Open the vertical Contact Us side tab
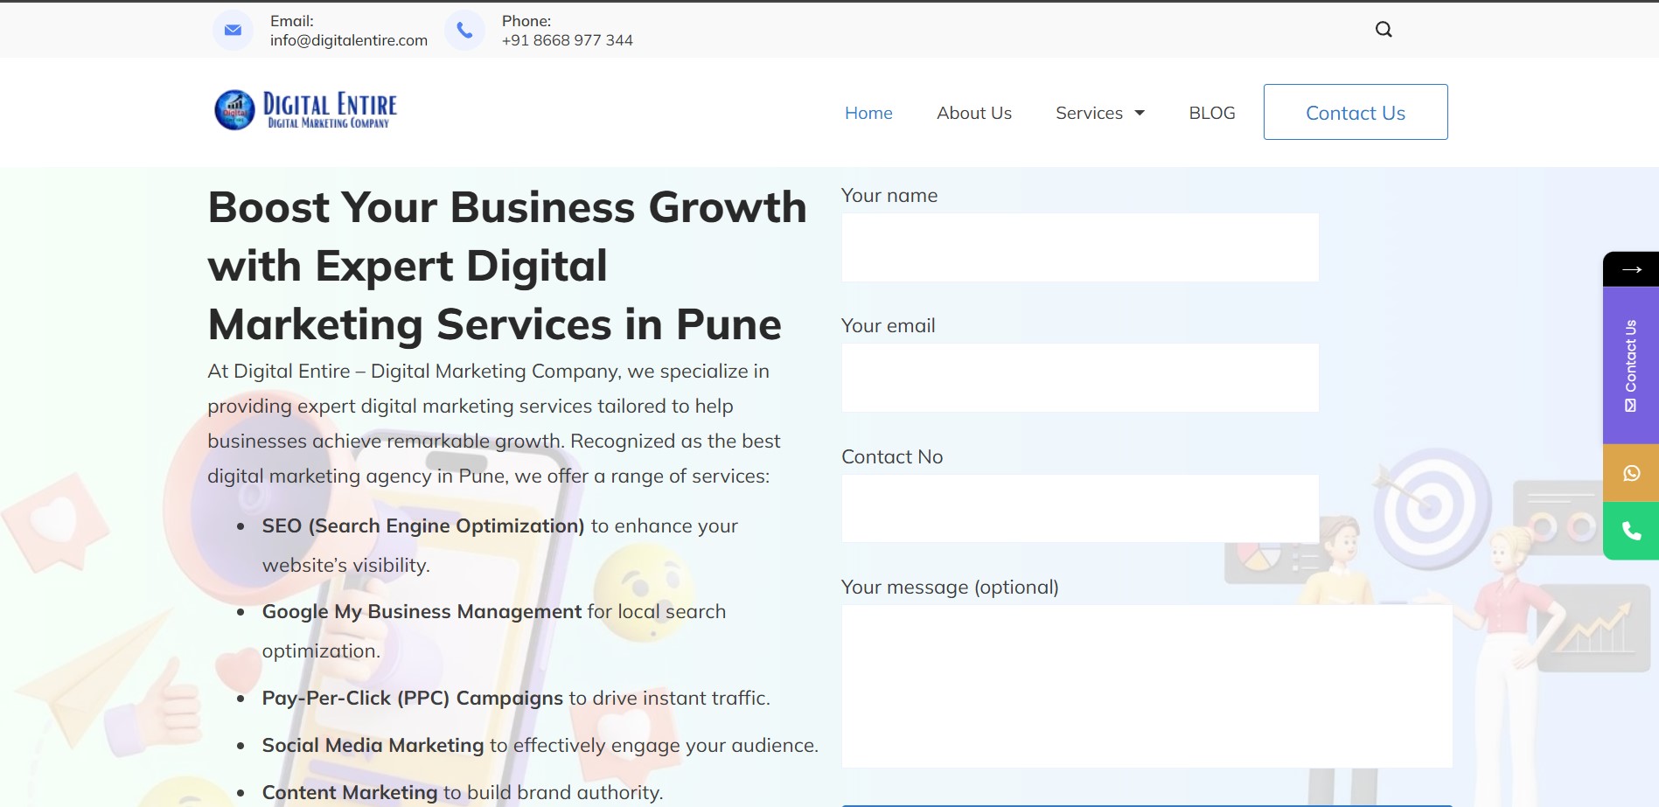Viewport: 1659px width, 807px height. pos(1631,365)
